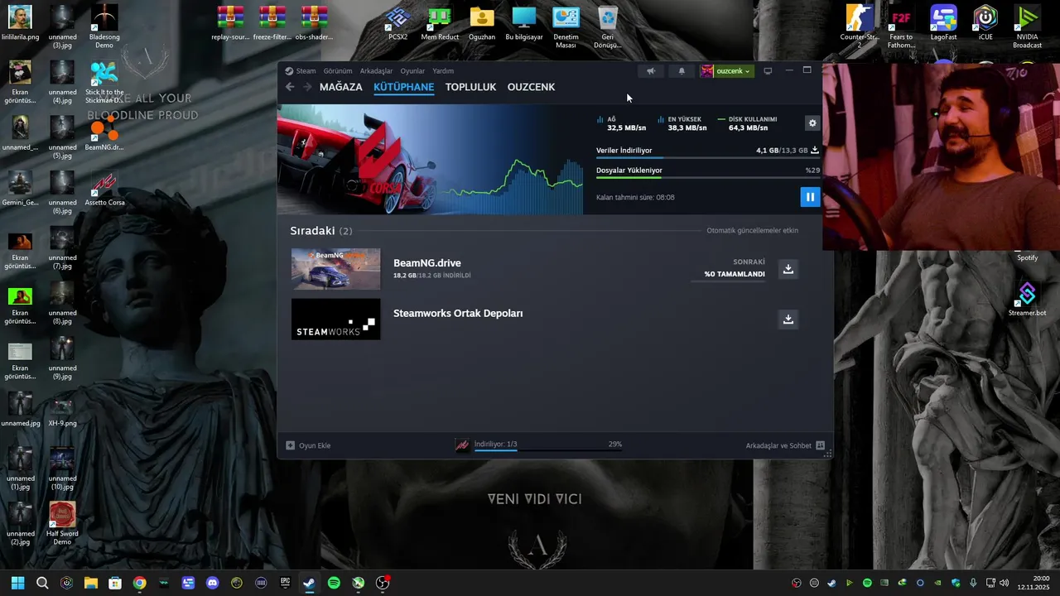Click the Assetto Corsa download banner image

pos(430,160)
